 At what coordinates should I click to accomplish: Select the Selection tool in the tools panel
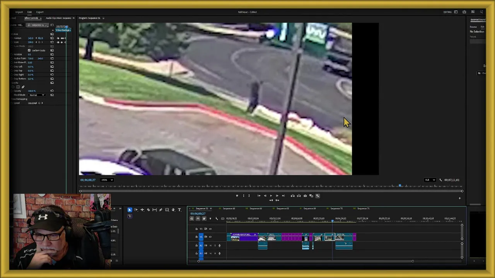coord(130,210)
